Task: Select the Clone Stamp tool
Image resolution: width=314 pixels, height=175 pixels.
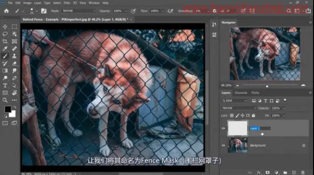Action: click(x=14, y=56)
